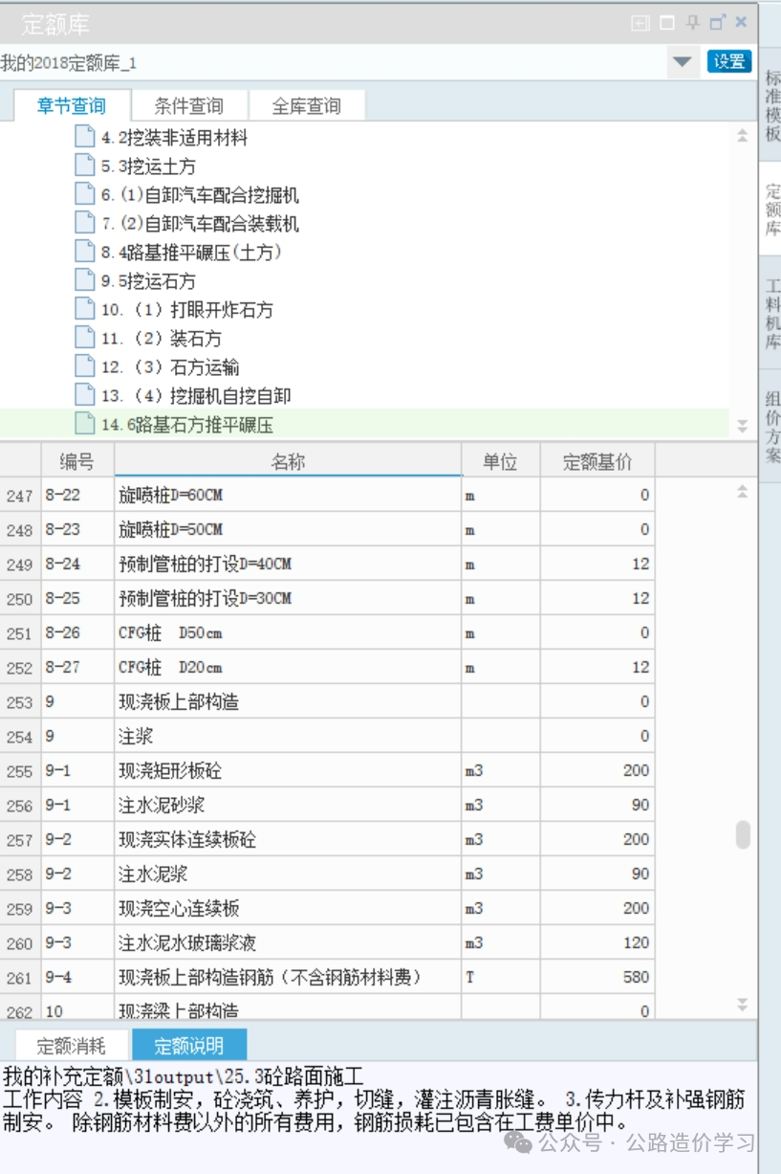The image size is (781, 1174).
Task: Click row number 258 header
Action: click(x=20, y=875)
